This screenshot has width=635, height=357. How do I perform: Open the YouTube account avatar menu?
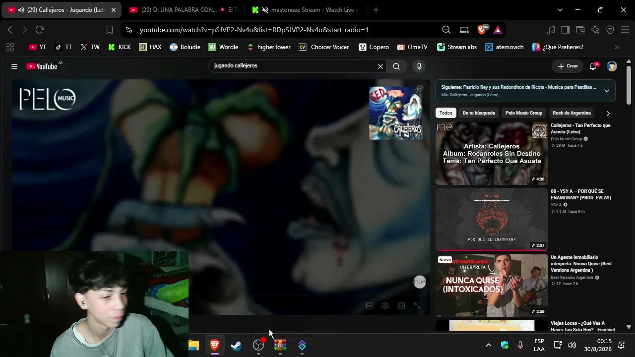[x=612, y=66]
